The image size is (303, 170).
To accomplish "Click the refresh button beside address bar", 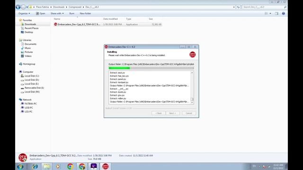I will point(238,7).
